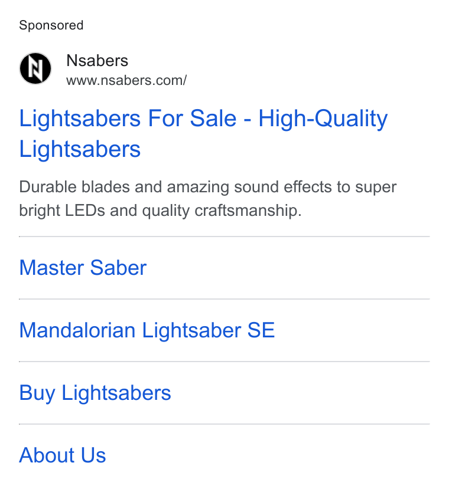Click SE at the end of Mandalorian Lightsaber

[x=261, y=330]
